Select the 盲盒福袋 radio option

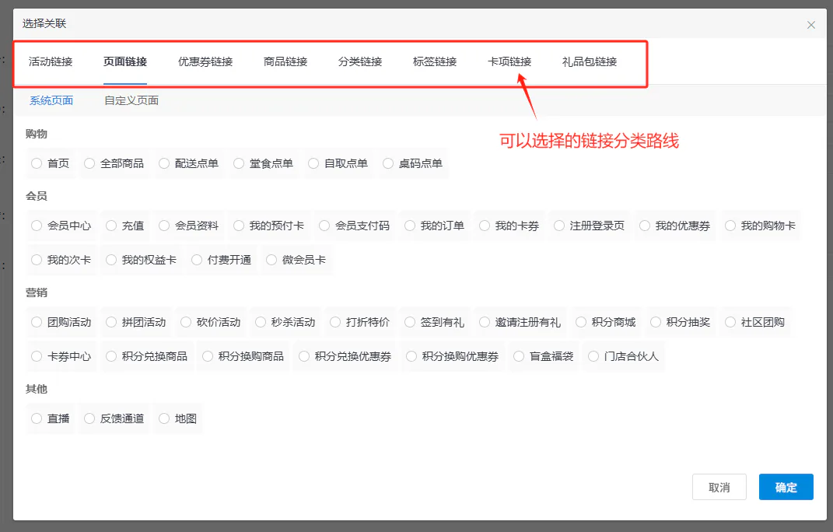519,357
